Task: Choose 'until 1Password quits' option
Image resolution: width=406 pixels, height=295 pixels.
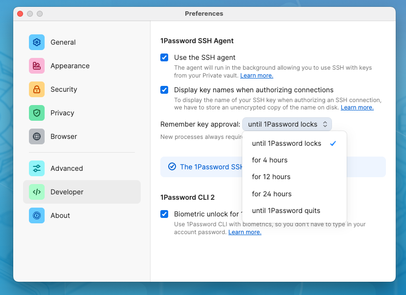Action: (x=294, y=211)
